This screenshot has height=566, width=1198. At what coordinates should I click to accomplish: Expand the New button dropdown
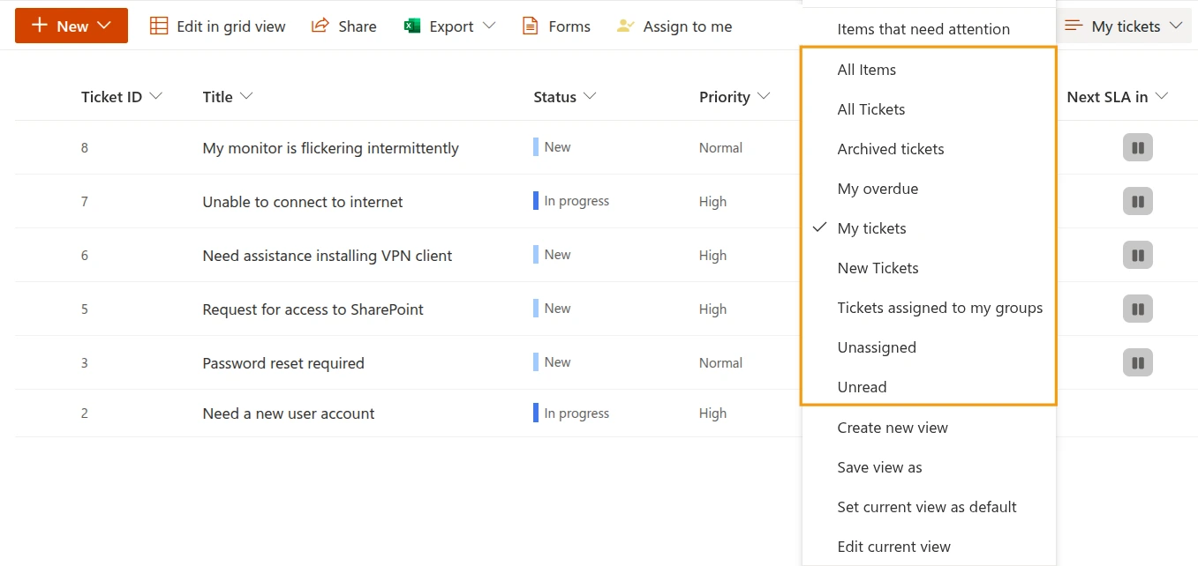pyautogui.click(x=105, y=26)
